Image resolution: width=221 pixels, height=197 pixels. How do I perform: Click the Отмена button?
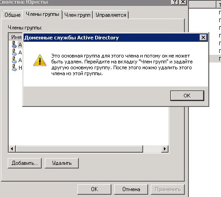[131, 189]
